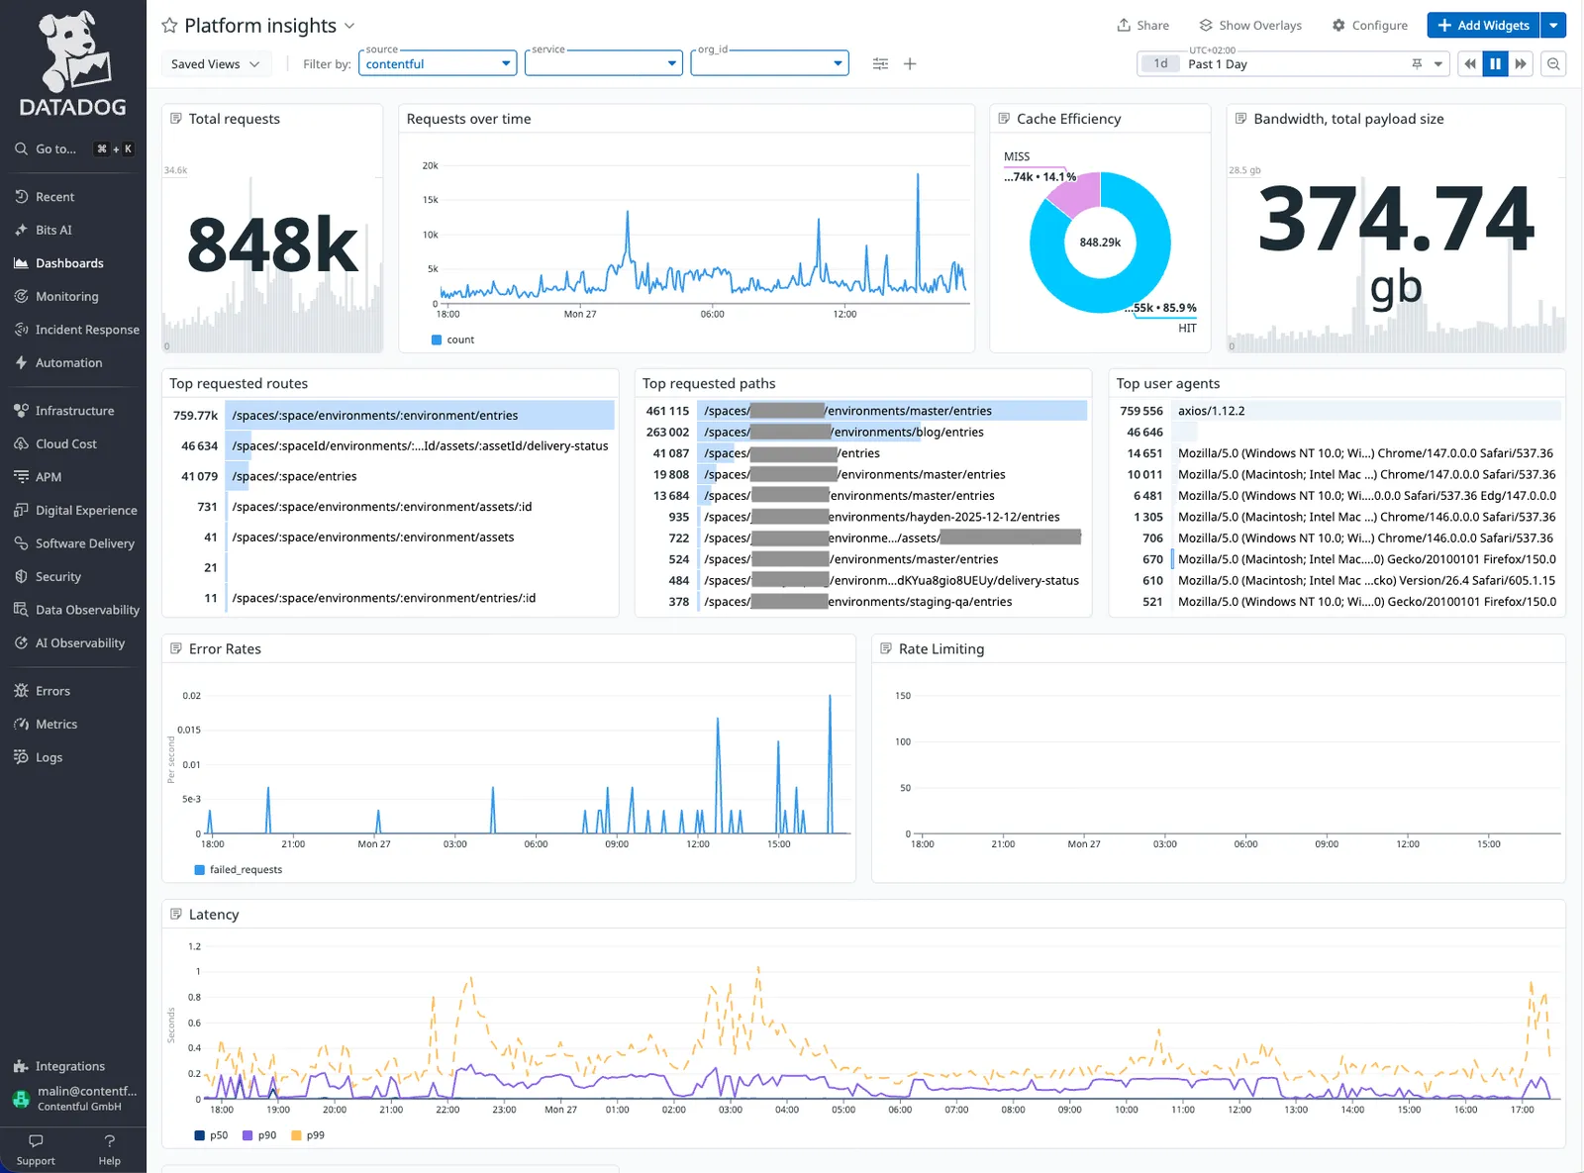This screenshot has height=1173, width=1584.
Task: Click the Logs icon
Action: click(x=21, y=757)
